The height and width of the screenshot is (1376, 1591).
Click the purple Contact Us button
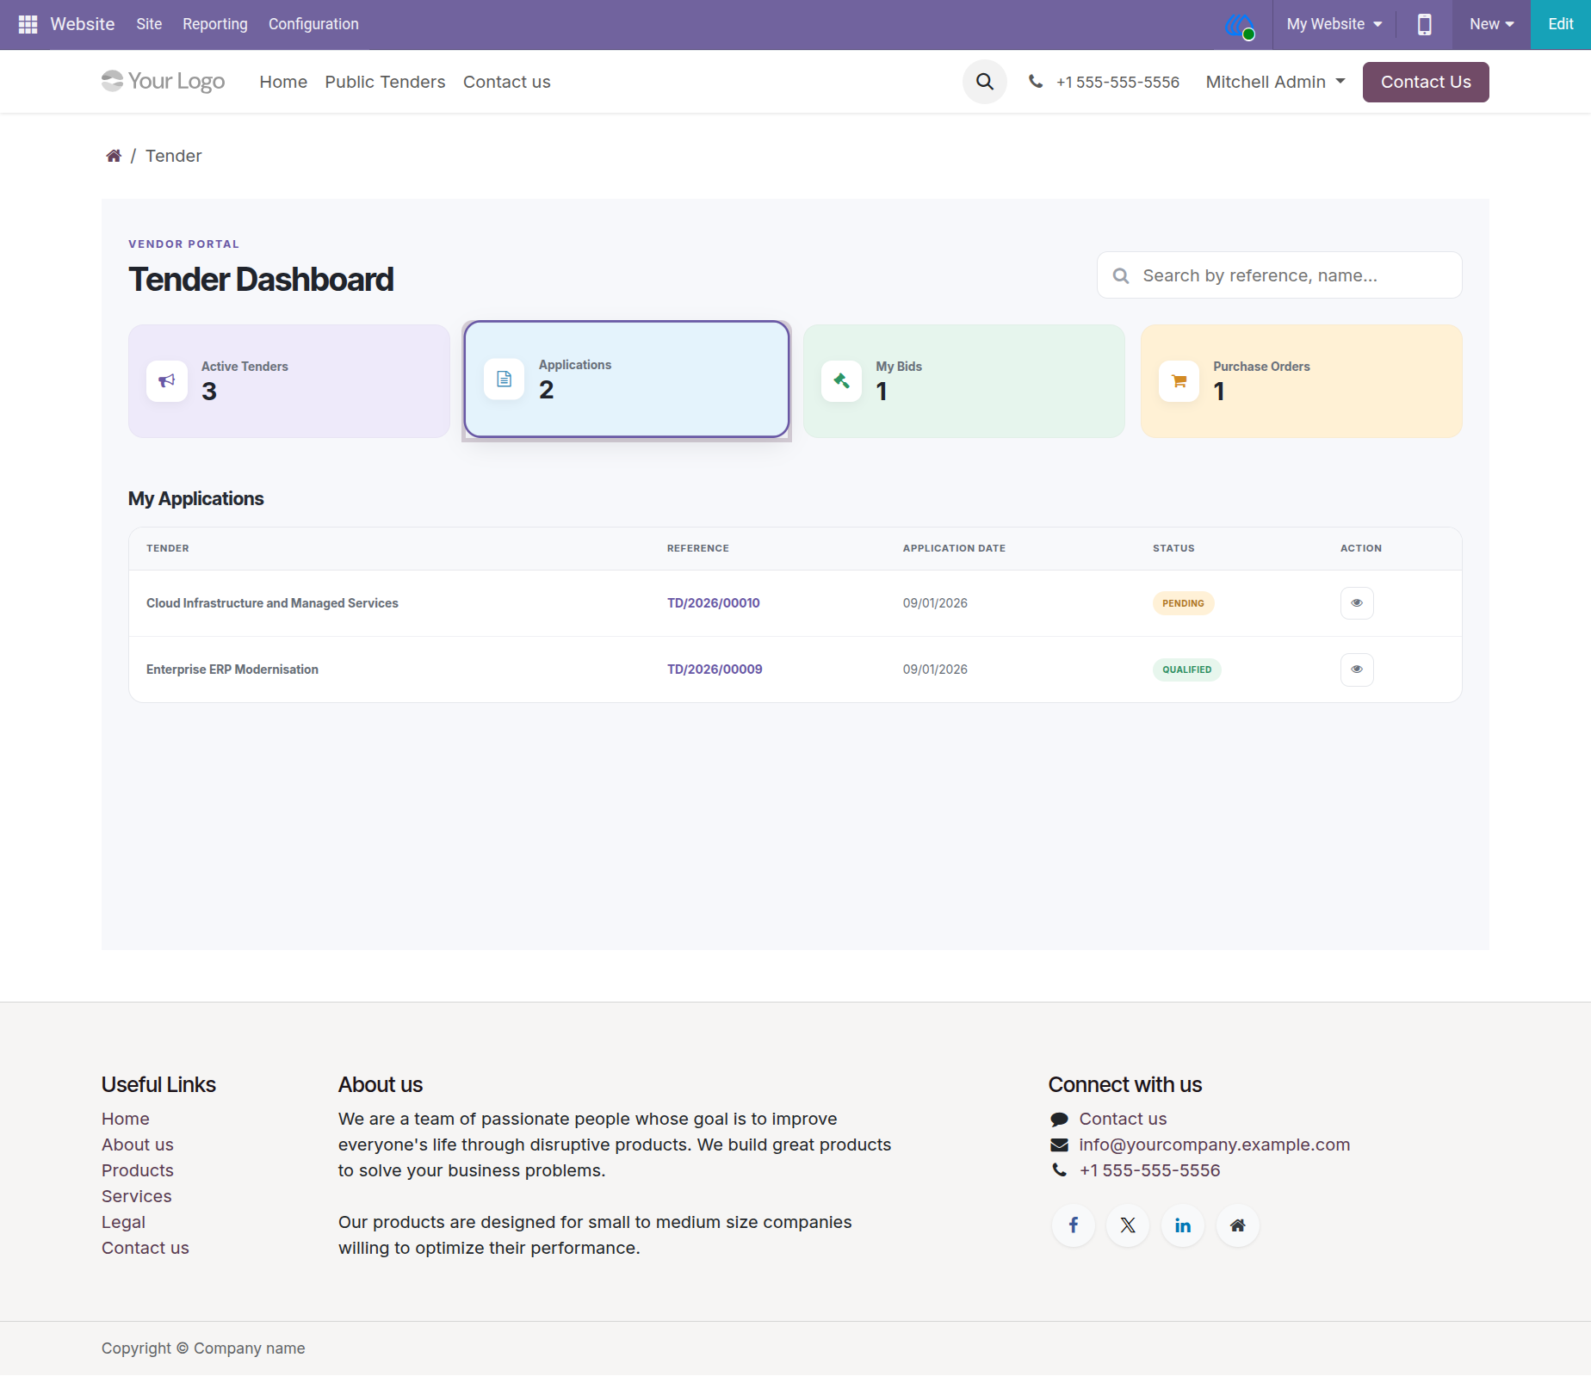click(x=1426, y=82)
